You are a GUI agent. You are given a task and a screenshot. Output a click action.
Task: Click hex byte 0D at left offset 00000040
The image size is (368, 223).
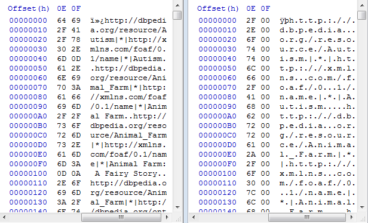[76, 59]
